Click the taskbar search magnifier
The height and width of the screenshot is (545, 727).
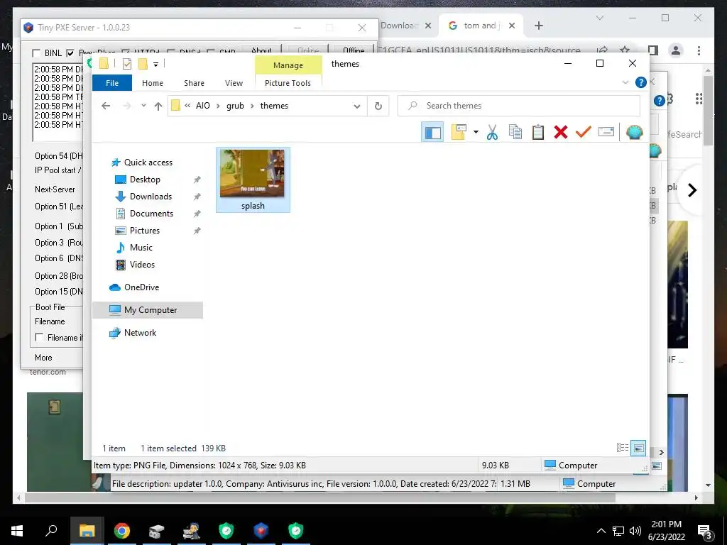(51, 531)
